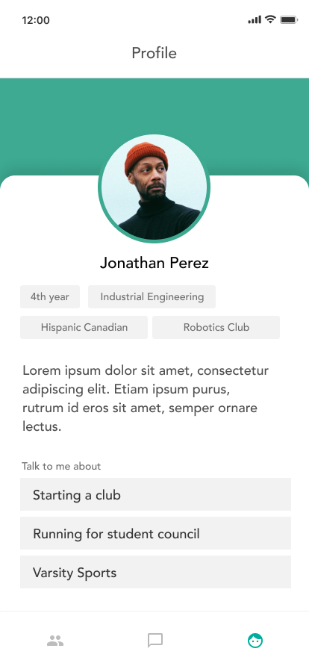The width and height of the screenshot is (309, 669).
Task: Tap the Hispanic Canadian tag
Action: pos(84,327)
